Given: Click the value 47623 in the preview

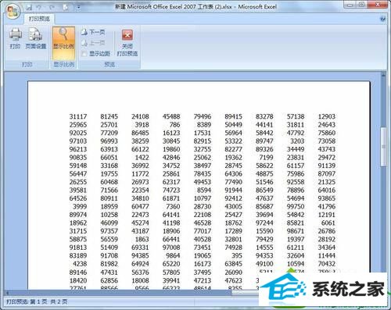Looking at the screenshot, I should (x=233, y=280).
